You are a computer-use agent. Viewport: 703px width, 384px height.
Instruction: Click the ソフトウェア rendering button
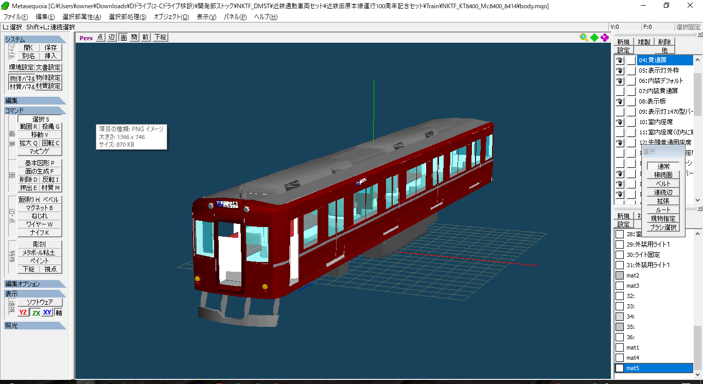coord(40,302)
